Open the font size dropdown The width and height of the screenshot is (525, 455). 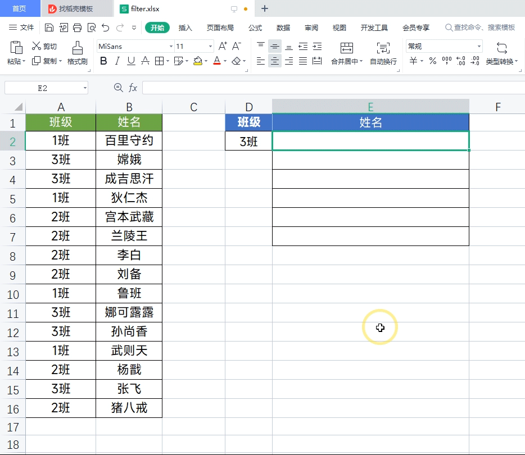pyautogui.click(x=210, y=46)
